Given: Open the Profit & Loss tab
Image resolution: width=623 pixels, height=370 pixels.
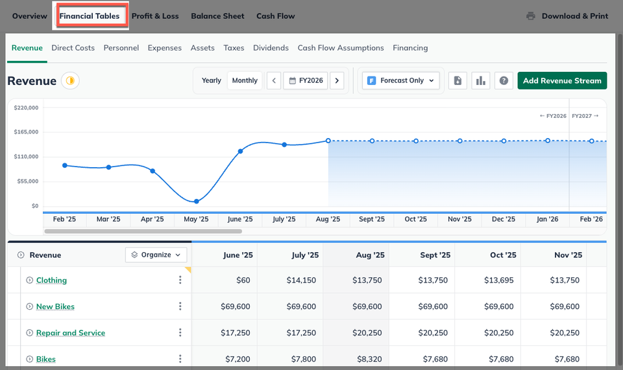Looking at the screenshot, I should click(x=155, y=16).
